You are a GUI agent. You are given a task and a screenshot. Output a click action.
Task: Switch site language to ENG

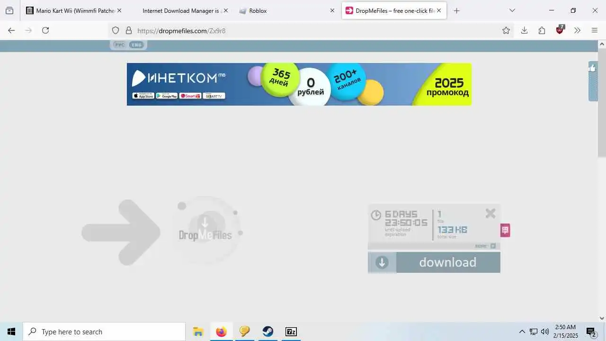point(136,45)
